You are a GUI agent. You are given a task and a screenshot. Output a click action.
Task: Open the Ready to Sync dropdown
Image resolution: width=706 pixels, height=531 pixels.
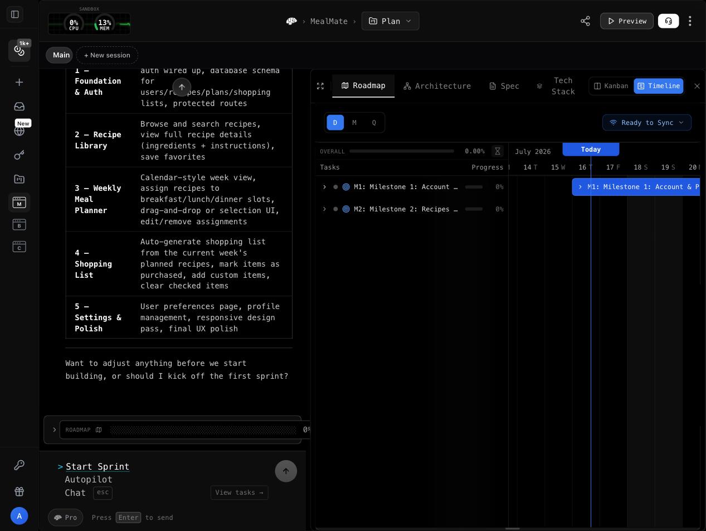647,123
